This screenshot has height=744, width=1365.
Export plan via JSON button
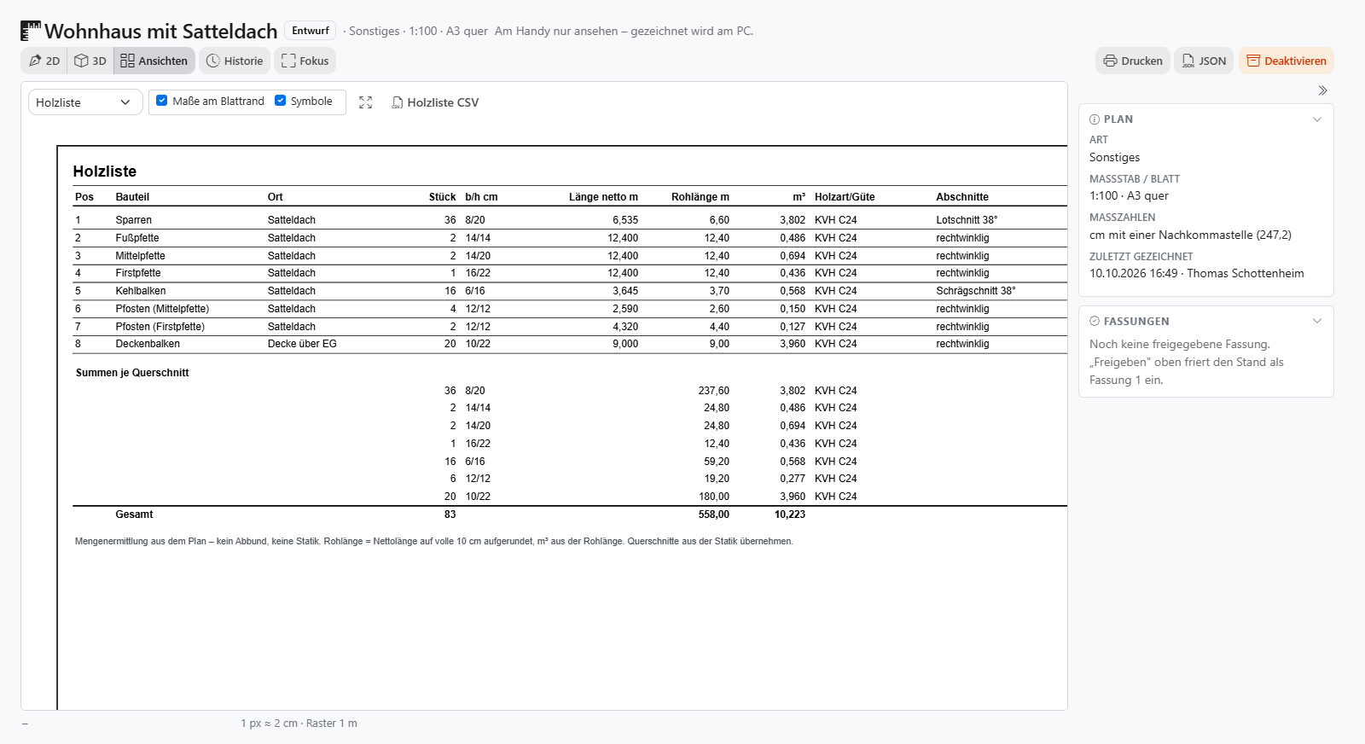1204,61
